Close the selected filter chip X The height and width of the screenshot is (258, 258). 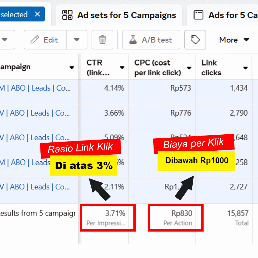click(x=37, y=14)
